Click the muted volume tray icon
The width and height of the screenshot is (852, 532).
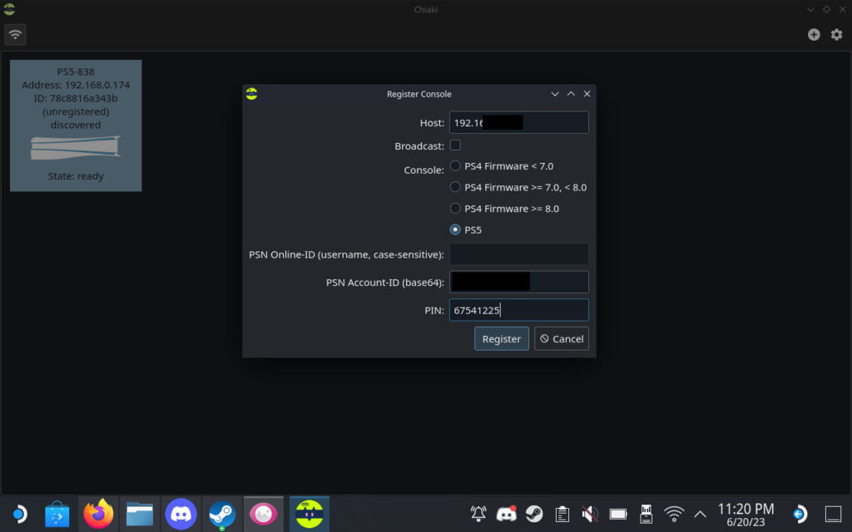[590, 514]
